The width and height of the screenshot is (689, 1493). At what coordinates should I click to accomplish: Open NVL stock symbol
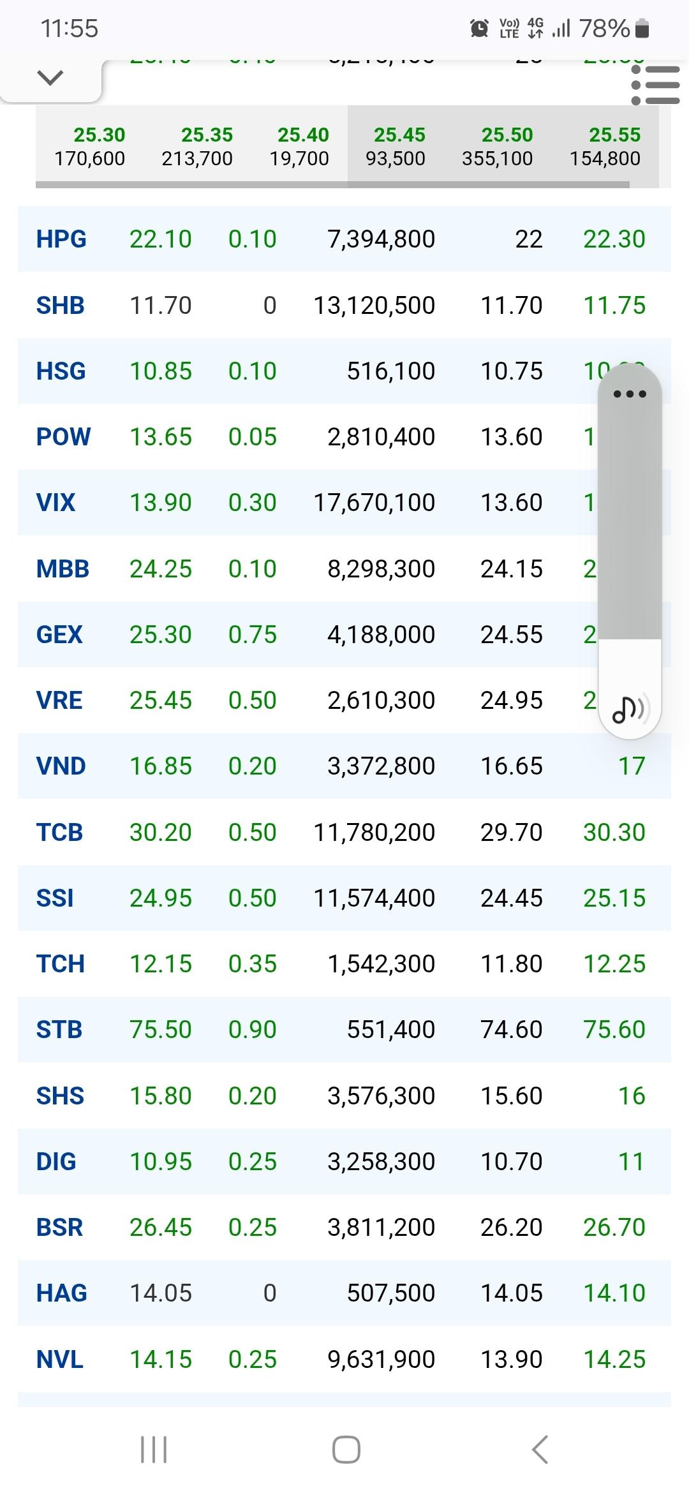coord(59,1360)
